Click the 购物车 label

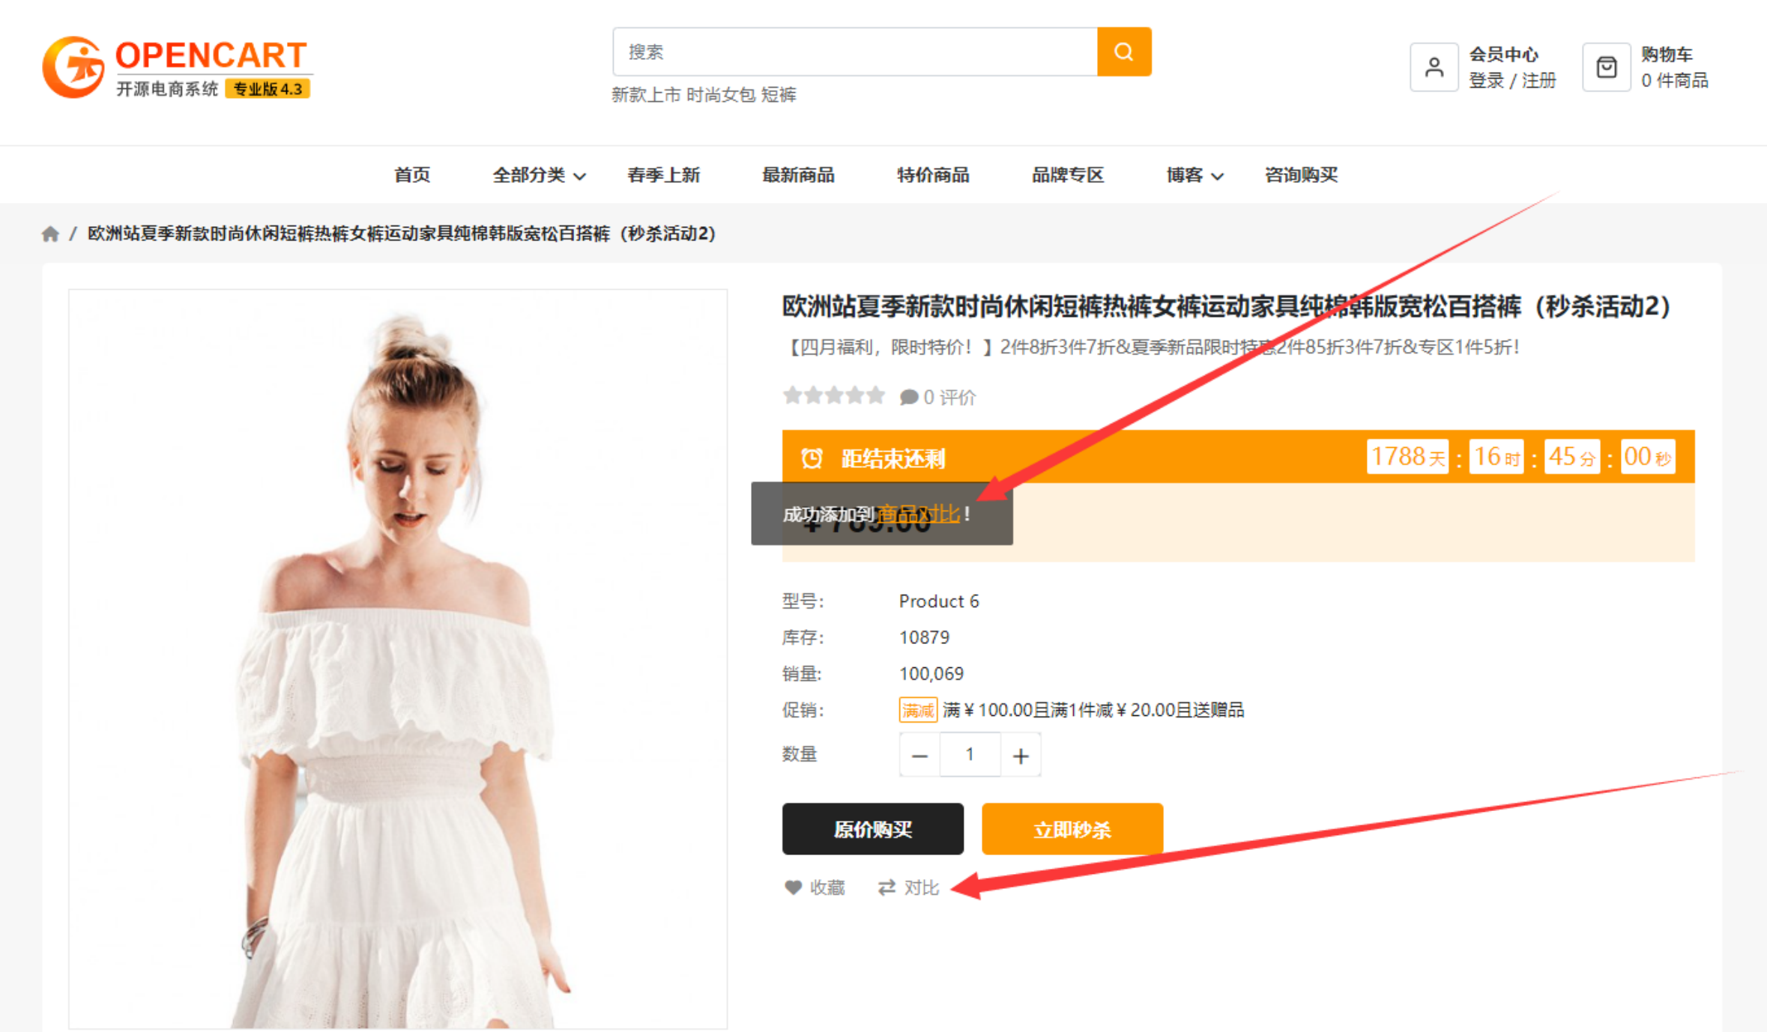(1667, 55)
